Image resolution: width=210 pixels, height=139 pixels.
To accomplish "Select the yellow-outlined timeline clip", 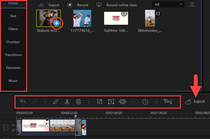I will [x=78, y=127].
